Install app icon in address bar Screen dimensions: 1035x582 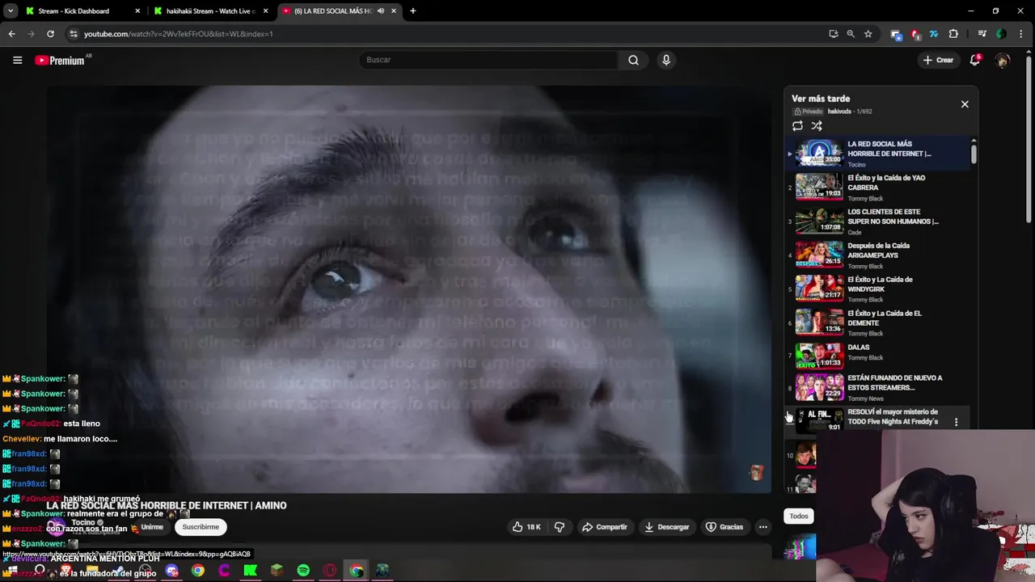[834, 34]
